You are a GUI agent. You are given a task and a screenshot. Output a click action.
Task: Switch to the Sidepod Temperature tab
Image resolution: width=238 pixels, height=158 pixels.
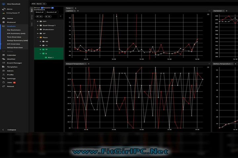click(x=75, y=64)
